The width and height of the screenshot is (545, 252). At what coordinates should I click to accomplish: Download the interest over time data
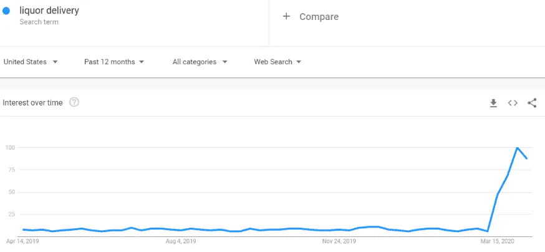click(x=493, y=103)
